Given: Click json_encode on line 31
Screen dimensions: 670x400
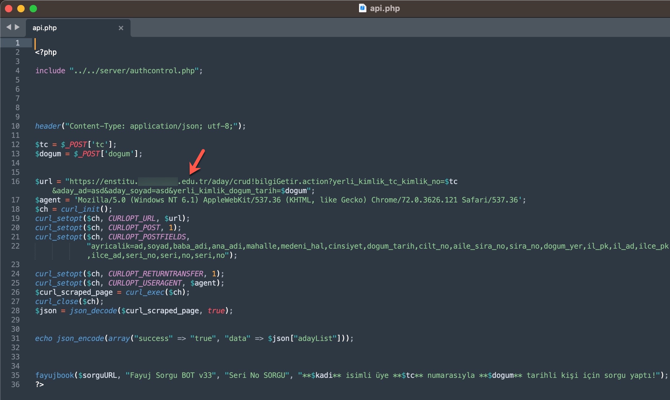Looking at the screenshot, I should (x=80, y=338).
